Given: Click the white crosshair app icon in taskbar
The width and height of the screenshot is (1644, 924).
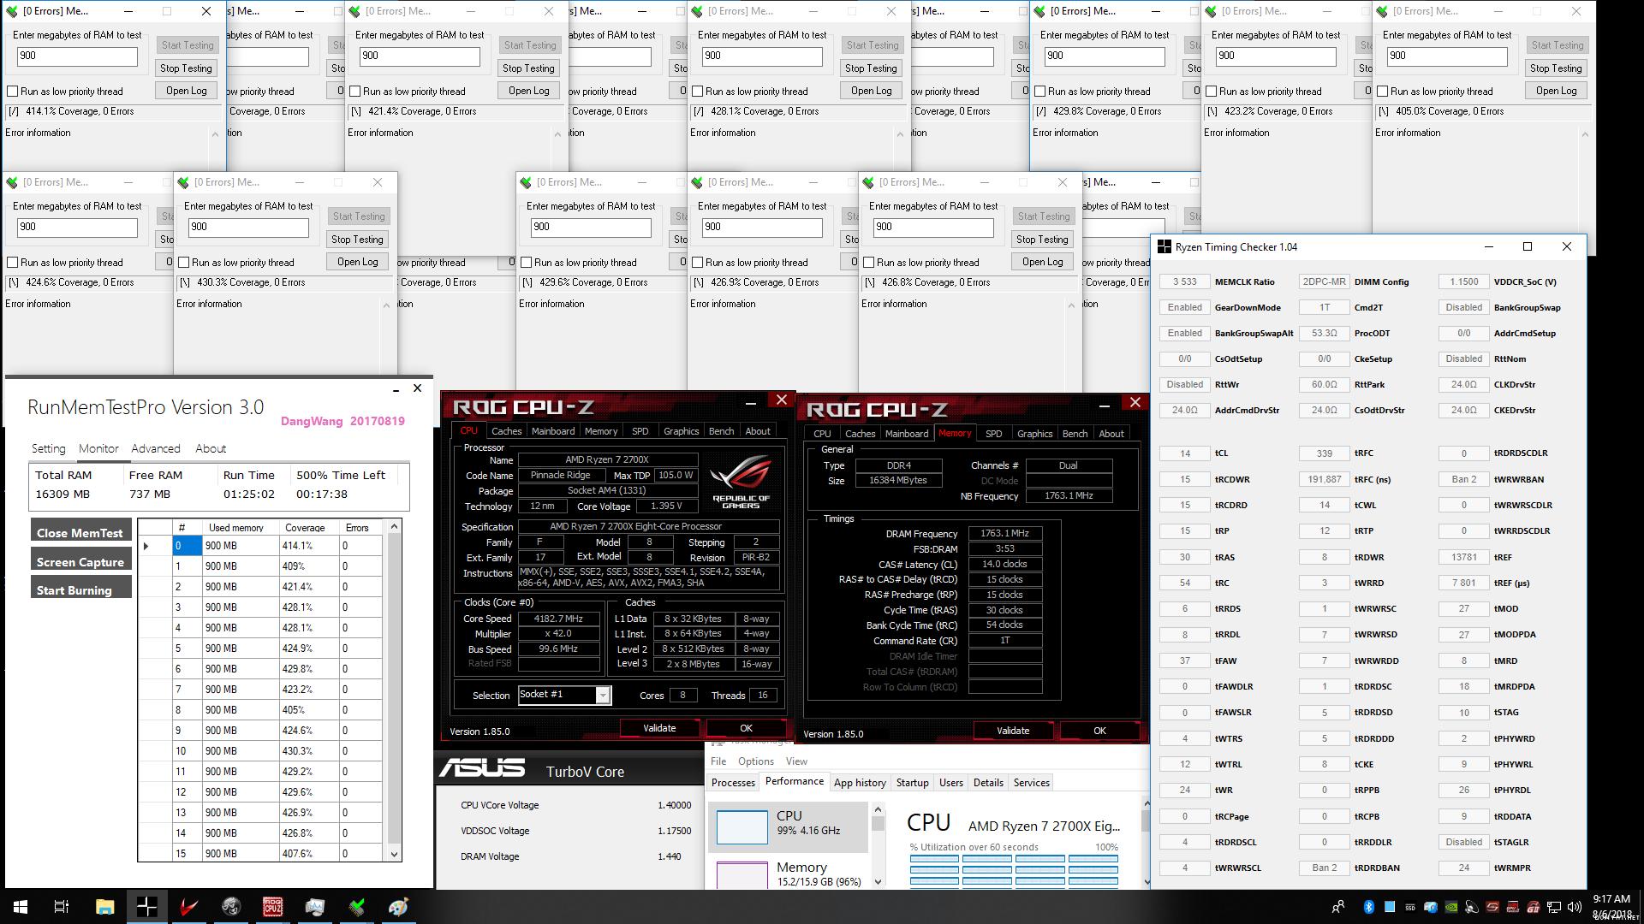Looking at the screenshot, I should 146,907.
